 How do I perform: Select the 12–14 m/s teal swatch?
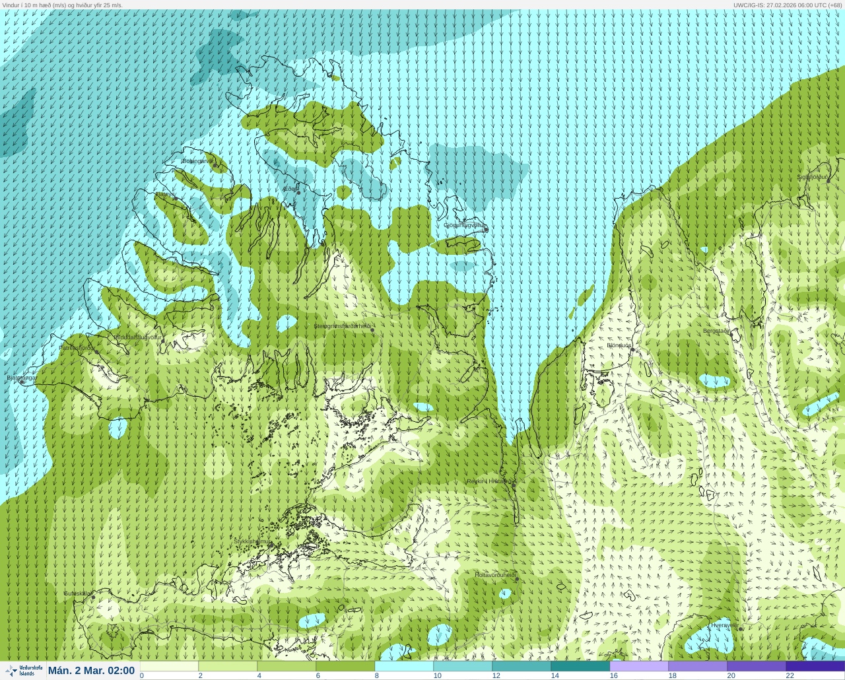click(522, 666)
